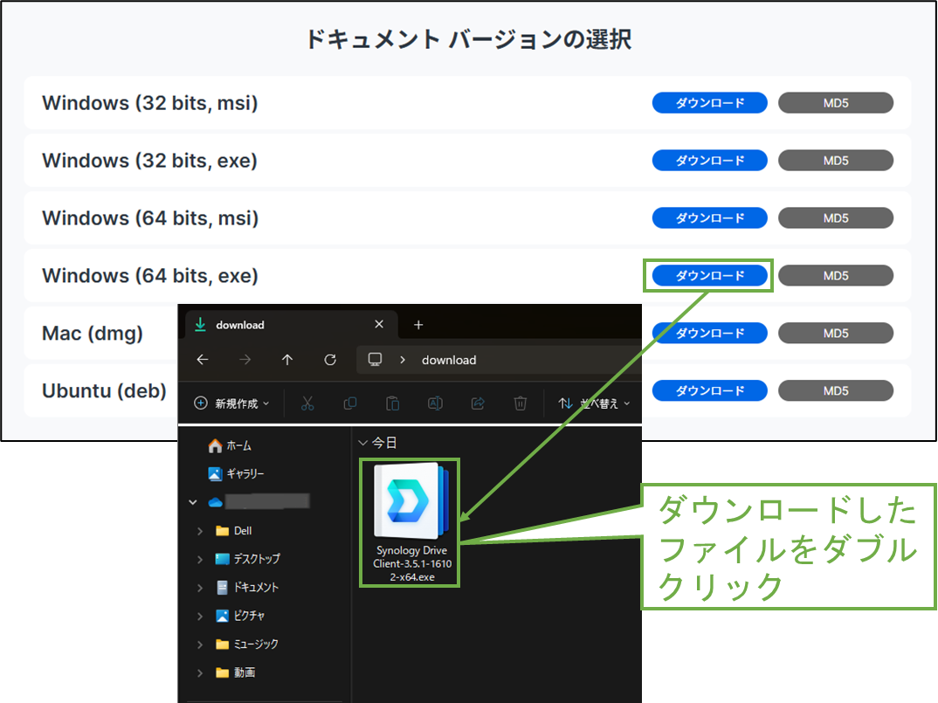The height and width of the screenshot is (703, 938).
Task: Click the Share icon in Explorer toolbar
Action: point(478,403)
